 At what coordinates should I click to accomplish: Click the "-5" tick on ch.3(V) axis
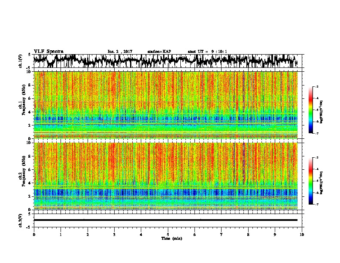coord(29,227)
